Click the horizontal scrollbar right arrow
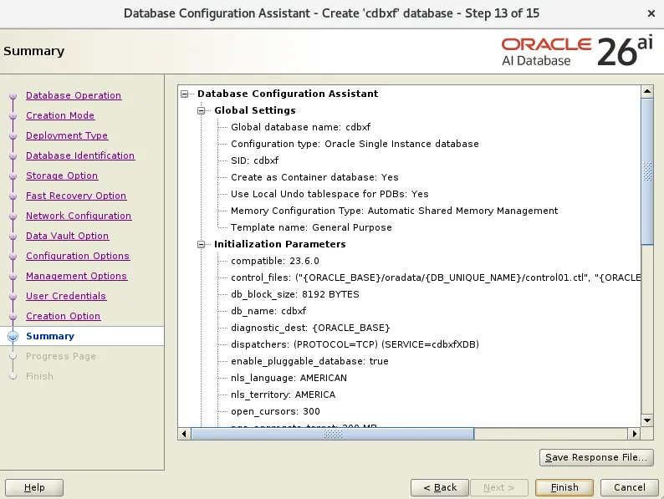The image size is (664, 499). click(635, 434)
